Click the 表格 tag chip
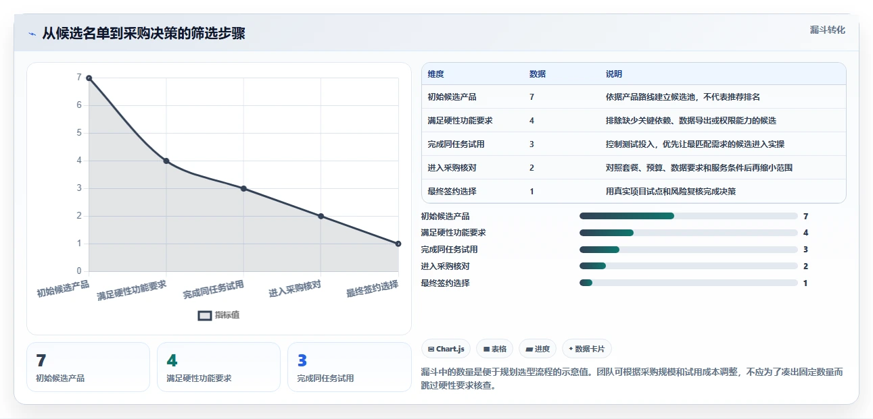The width and height of the screenshot is (873, 419). click(495, 349)
